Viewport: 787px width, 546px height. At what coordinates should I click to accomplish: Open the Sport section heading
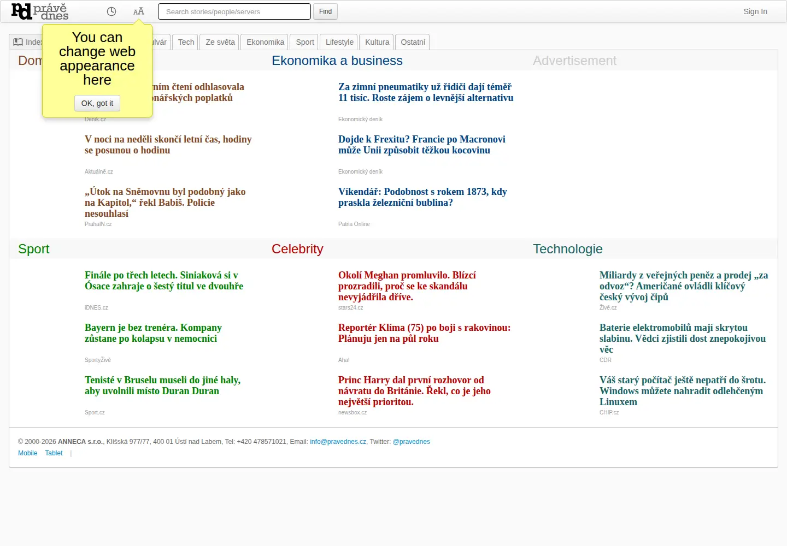pos(34,249)
